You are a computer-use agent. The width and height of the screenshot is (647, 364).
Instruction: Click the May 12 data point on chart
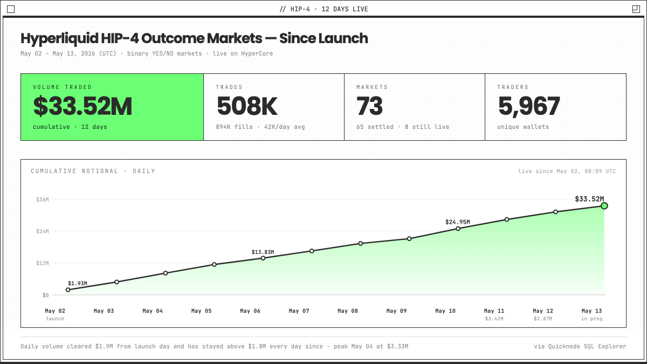point(556,212)
